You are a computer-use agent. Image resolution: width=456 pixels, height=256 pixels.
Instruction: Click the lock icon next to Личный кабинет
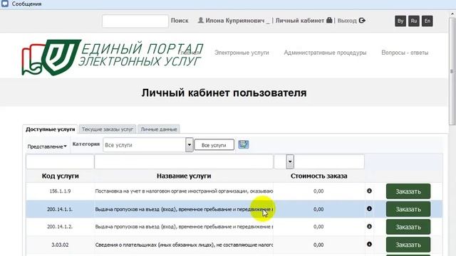click(329, 20)
